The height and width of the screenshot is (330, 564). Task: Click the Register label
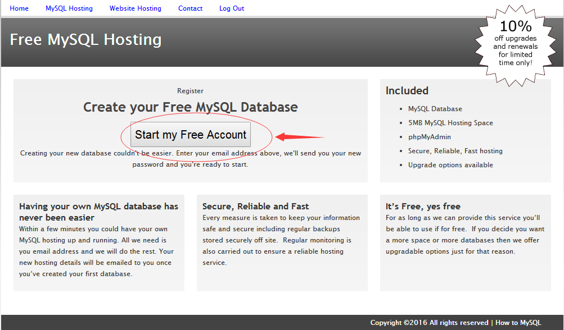point(190,91)
